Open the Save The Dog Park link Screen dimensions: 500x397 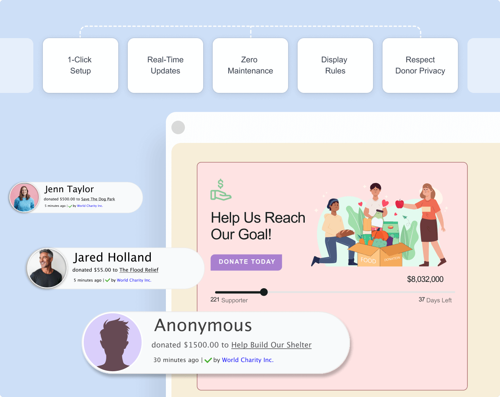tap(98, 199)
